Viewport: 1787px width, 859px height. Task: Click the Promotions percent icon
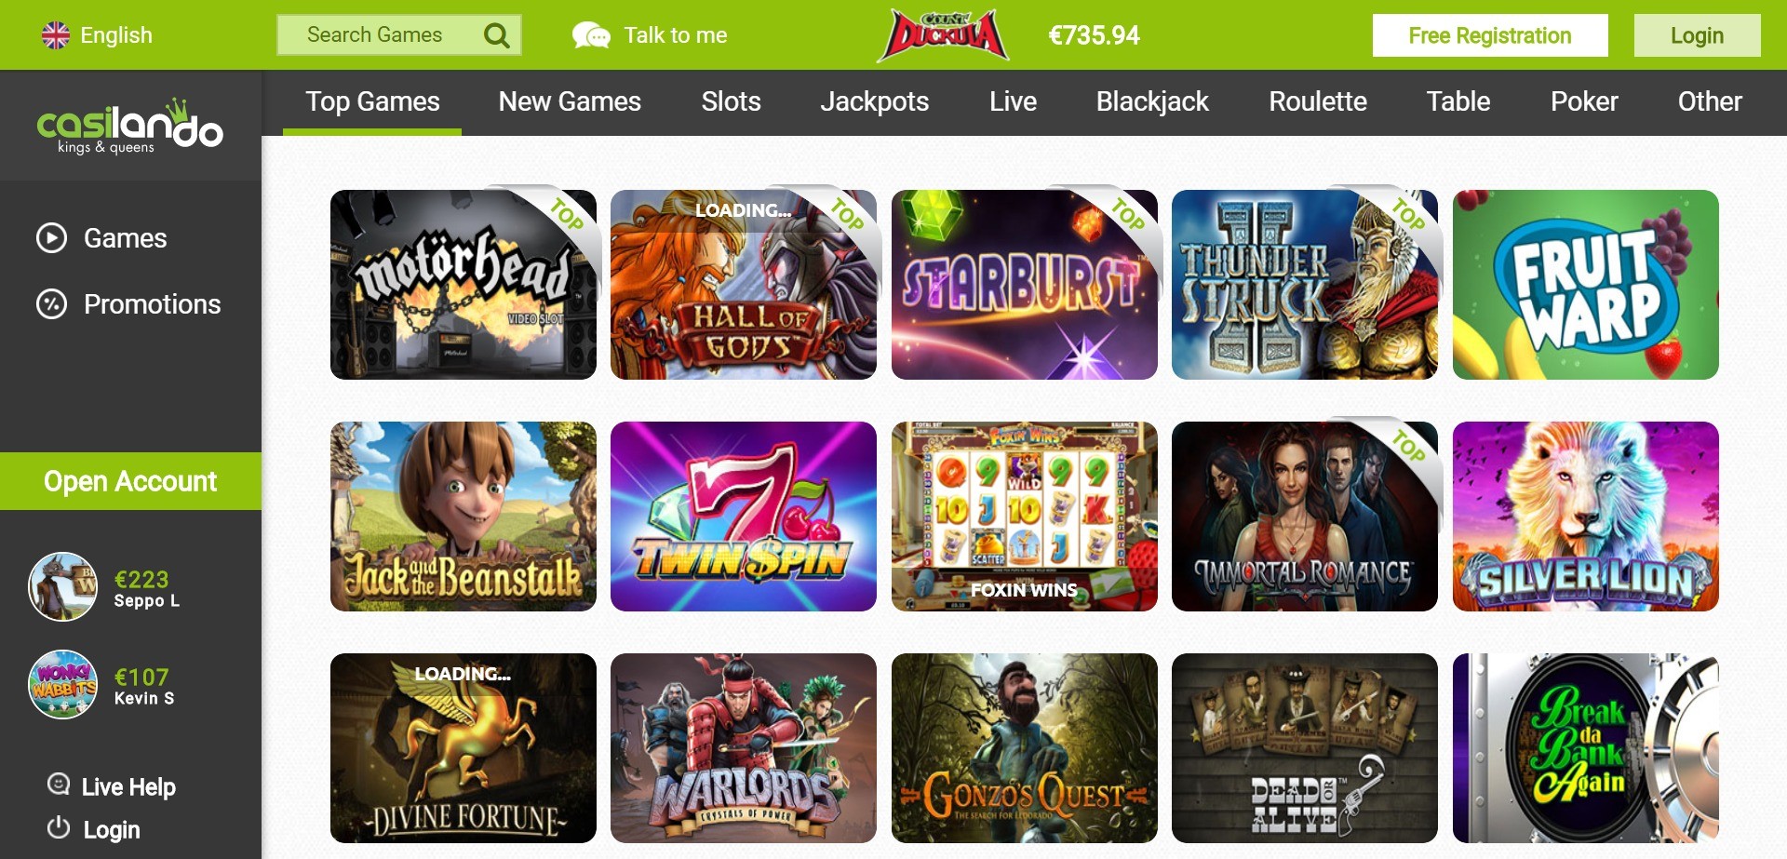51,304
